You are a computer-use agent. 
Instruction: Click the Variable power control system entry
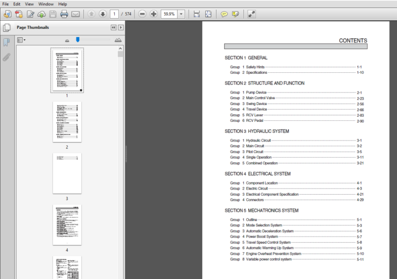tap(297, 259)
